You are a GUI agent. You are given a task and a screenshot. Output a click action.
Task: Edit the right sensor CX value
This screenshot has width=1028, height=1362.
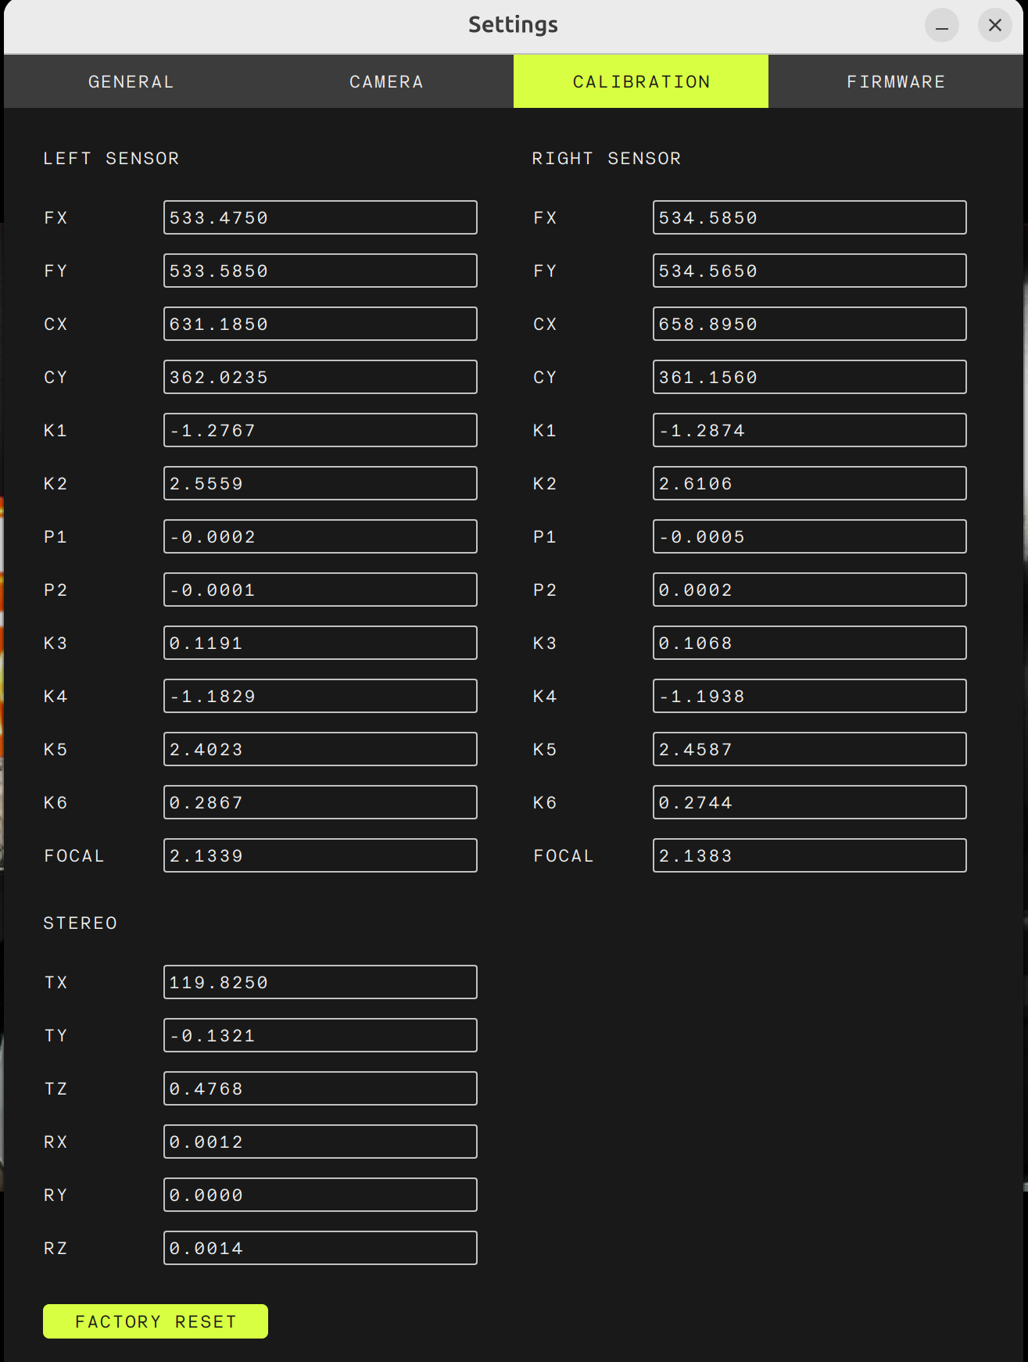click(809, 324)
